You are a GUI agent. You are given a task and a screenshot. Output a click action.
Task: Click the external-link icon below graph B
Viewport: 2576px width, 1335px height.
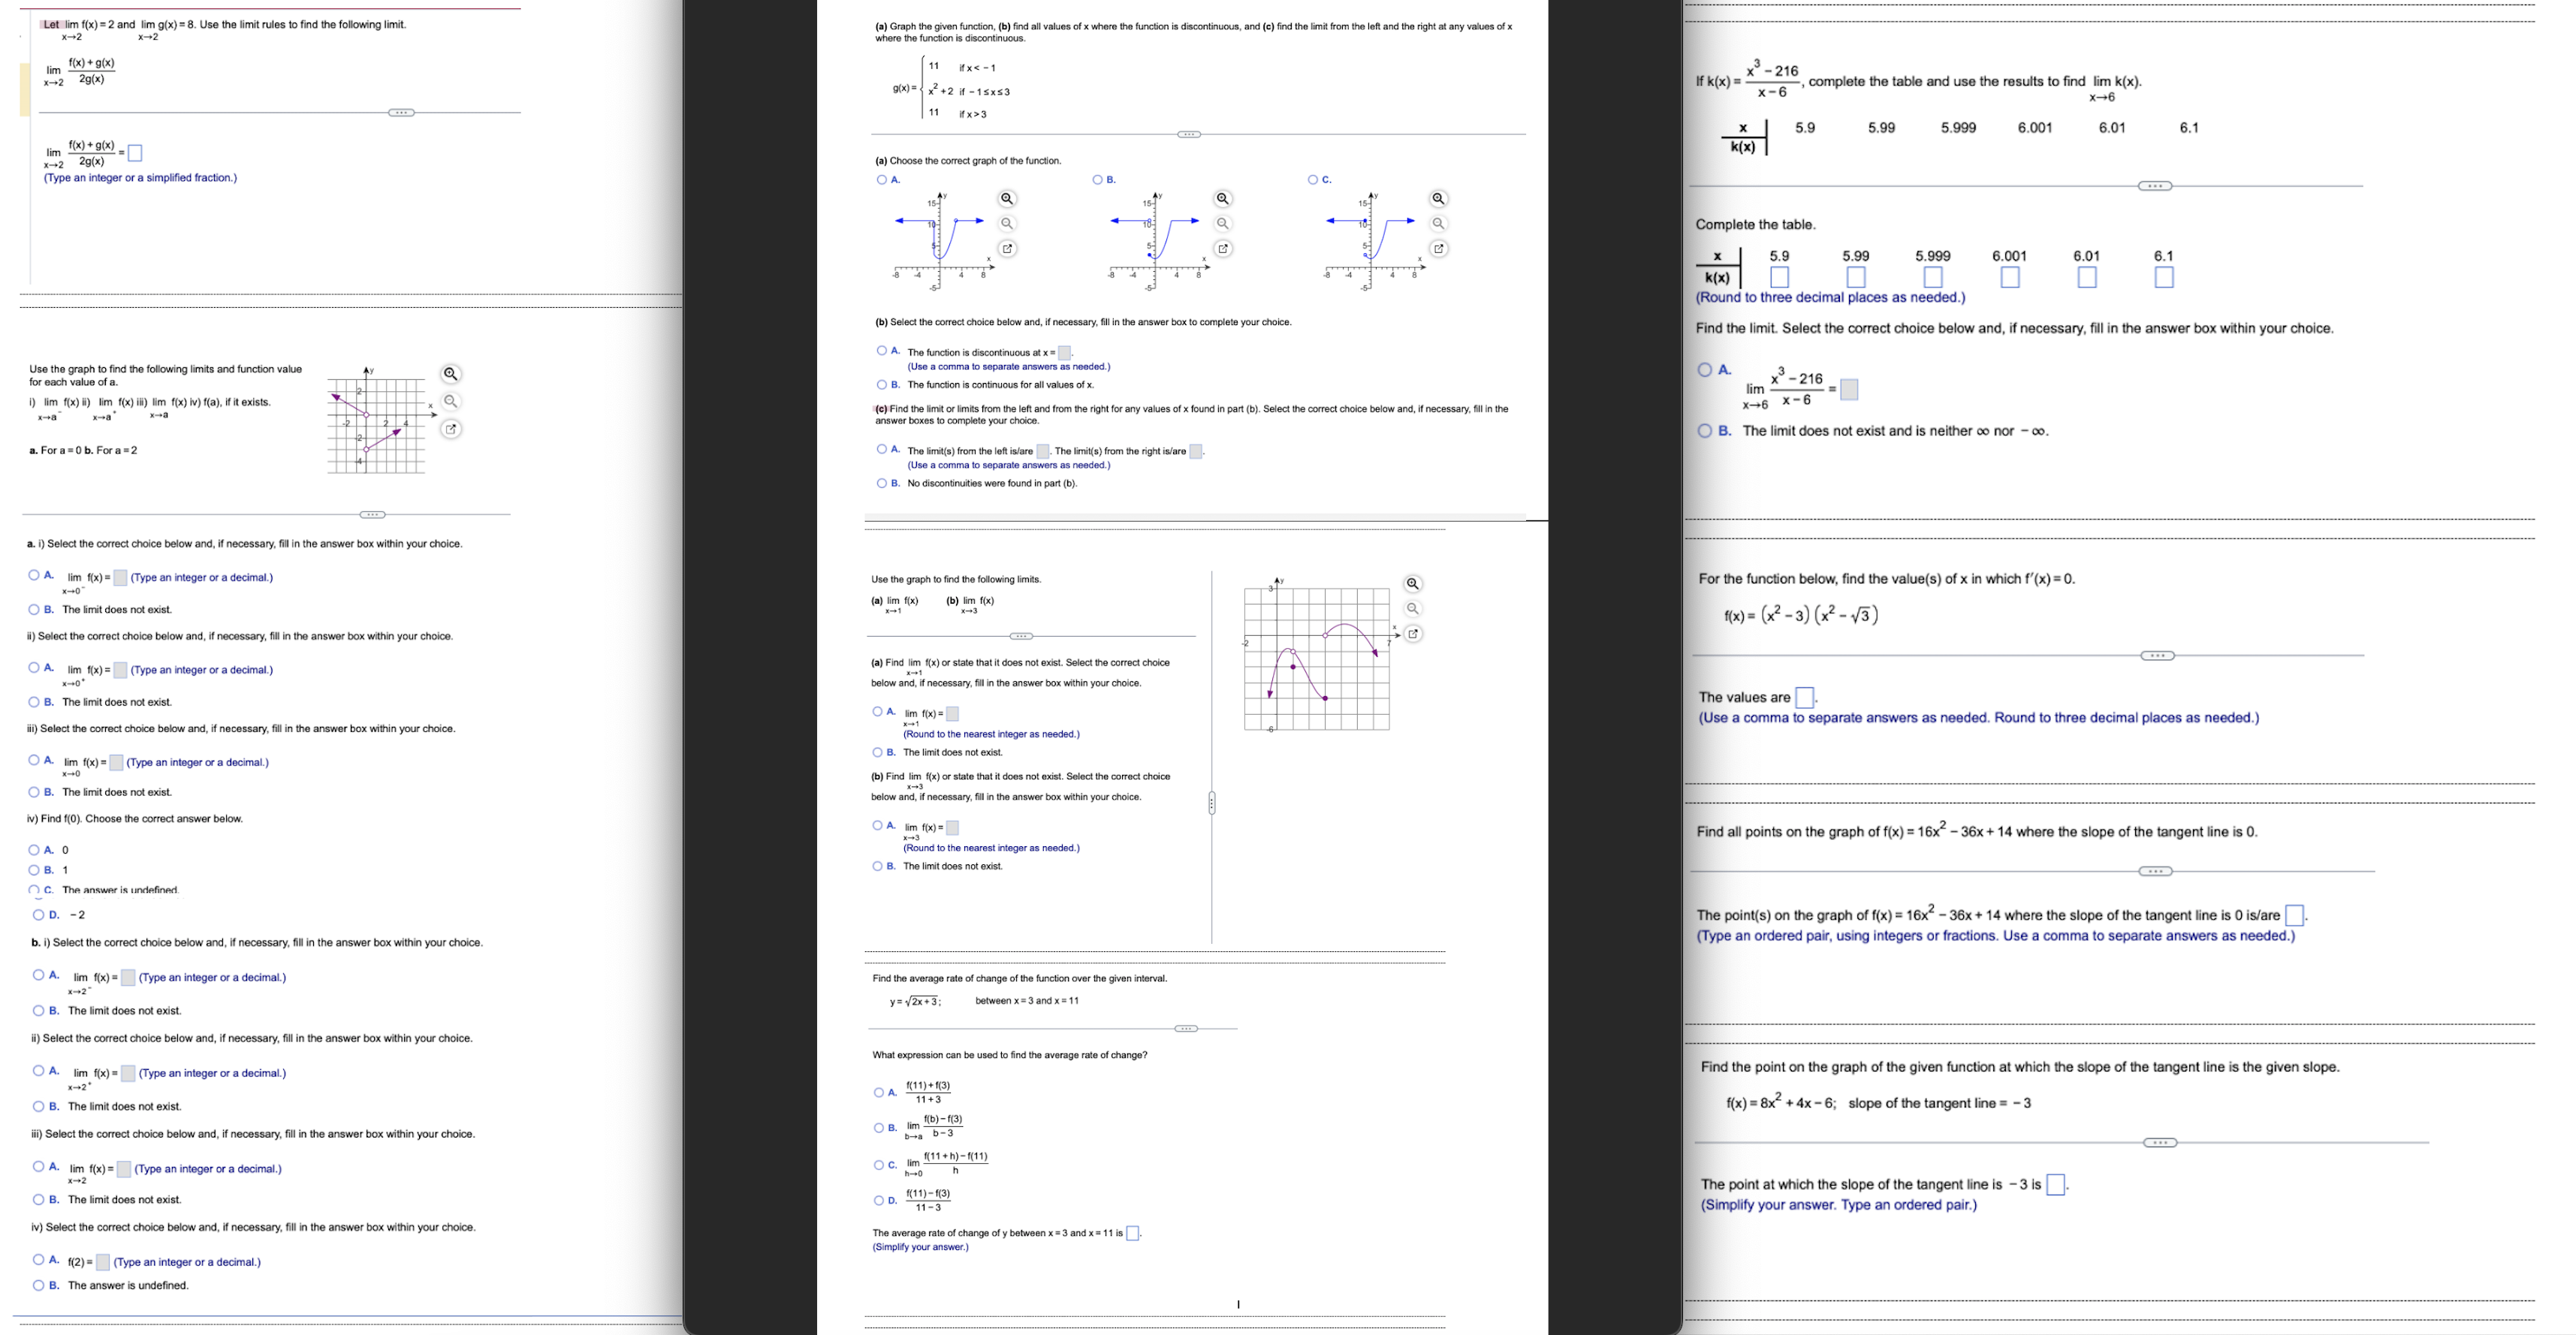coord(1222,247)
